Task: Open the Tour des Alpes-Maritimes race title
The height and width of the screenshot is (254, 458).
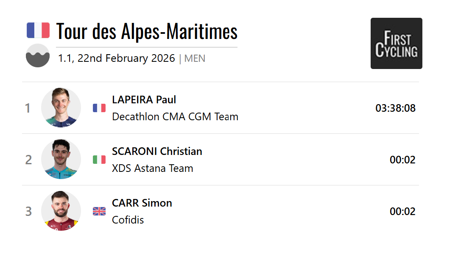Action: [147, 31]
